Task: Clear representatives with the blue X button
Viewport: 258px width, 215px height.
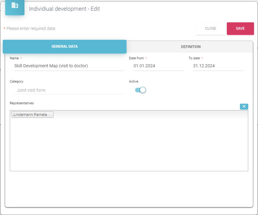Action: tap(244, 106)
